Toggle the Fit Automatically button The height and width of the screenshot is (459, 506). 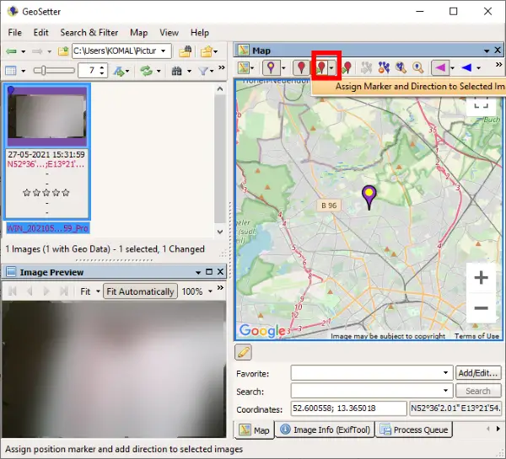tap(140, 291)
